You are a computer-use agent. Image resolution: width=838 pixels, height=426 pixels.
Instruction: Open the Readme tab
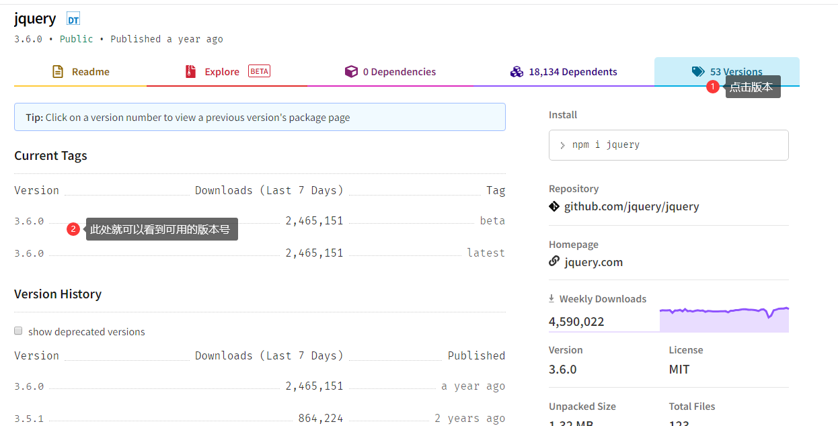pos(80,72)
